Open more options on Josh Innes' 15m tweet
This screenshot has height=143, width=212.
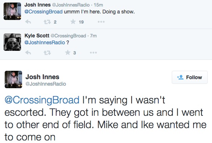coord(101,22)
